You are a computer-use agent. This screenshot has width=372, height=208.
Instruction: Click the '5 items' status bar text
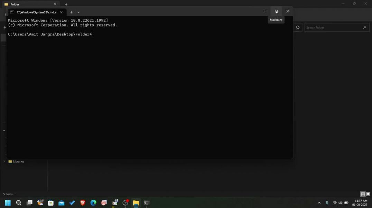tap(8, 194)
